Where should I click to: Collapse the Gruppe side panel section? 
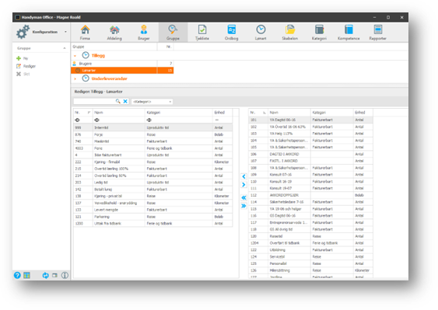click(65, 48)
